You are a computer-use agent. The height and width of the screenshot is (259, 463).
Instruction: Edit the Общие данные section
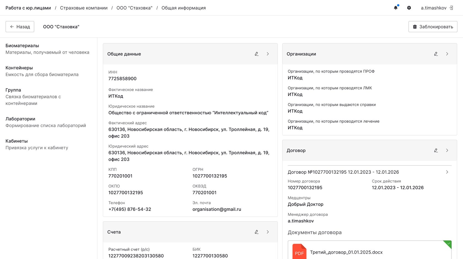[257, 54]
